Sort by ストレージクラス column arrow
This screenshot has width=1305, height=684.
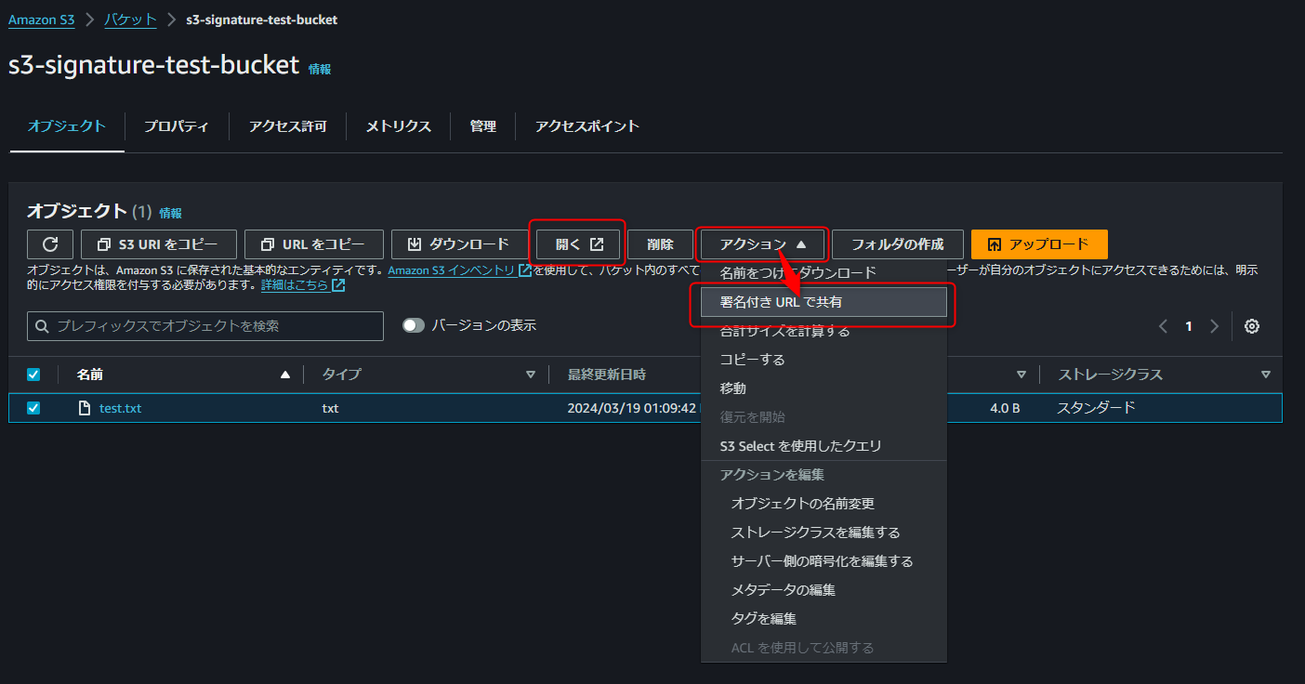point(1266,375)
